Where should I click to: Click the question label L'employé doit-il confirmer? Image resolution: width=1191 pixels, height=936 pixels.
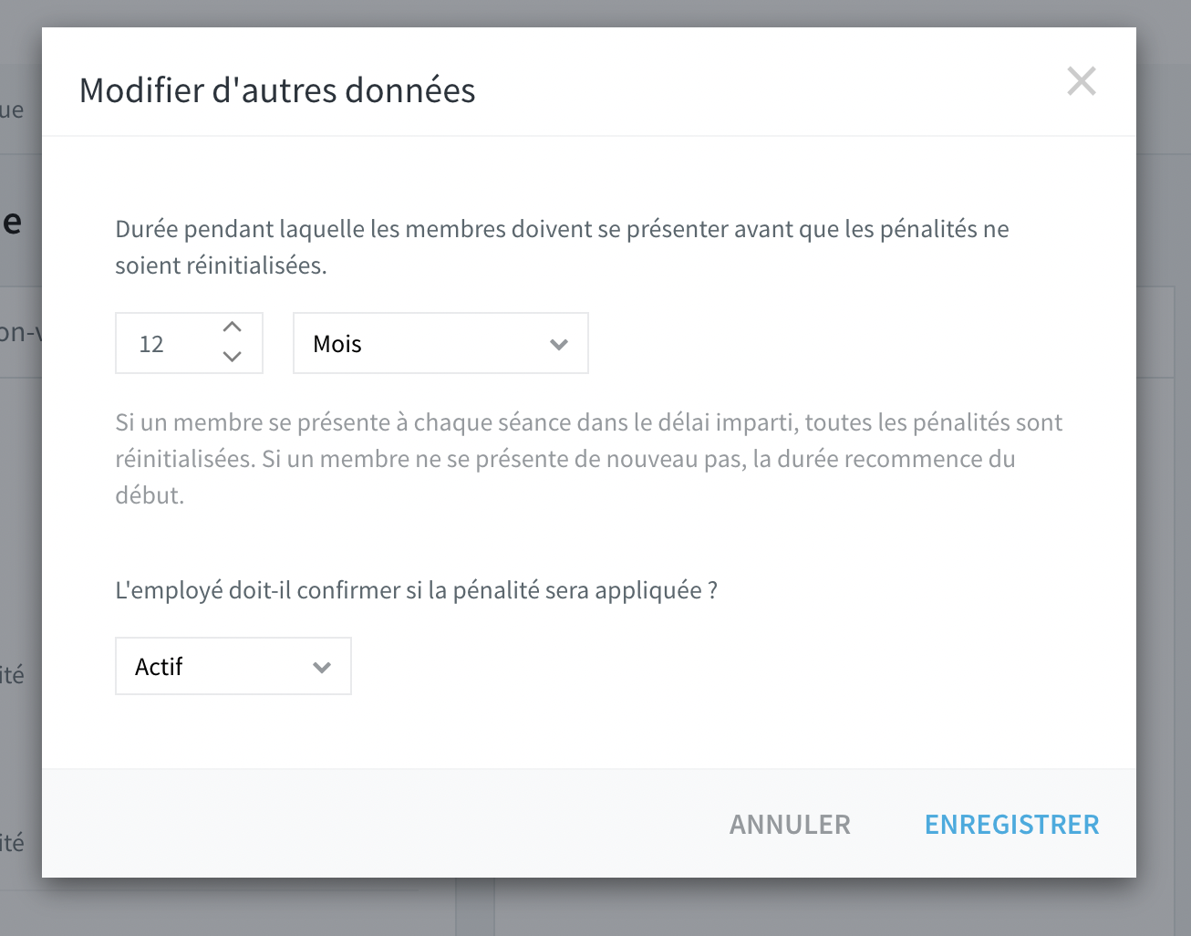[416, 590]
